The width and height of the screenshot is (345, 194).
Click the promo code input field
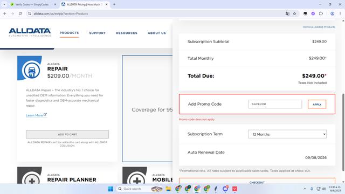pos(275,104)
